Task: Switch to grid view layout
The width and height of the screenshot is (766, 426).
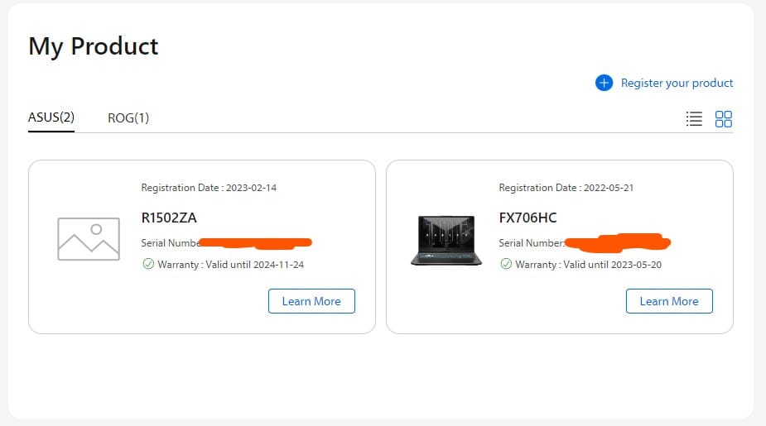Action: click(x=723, y=119)
